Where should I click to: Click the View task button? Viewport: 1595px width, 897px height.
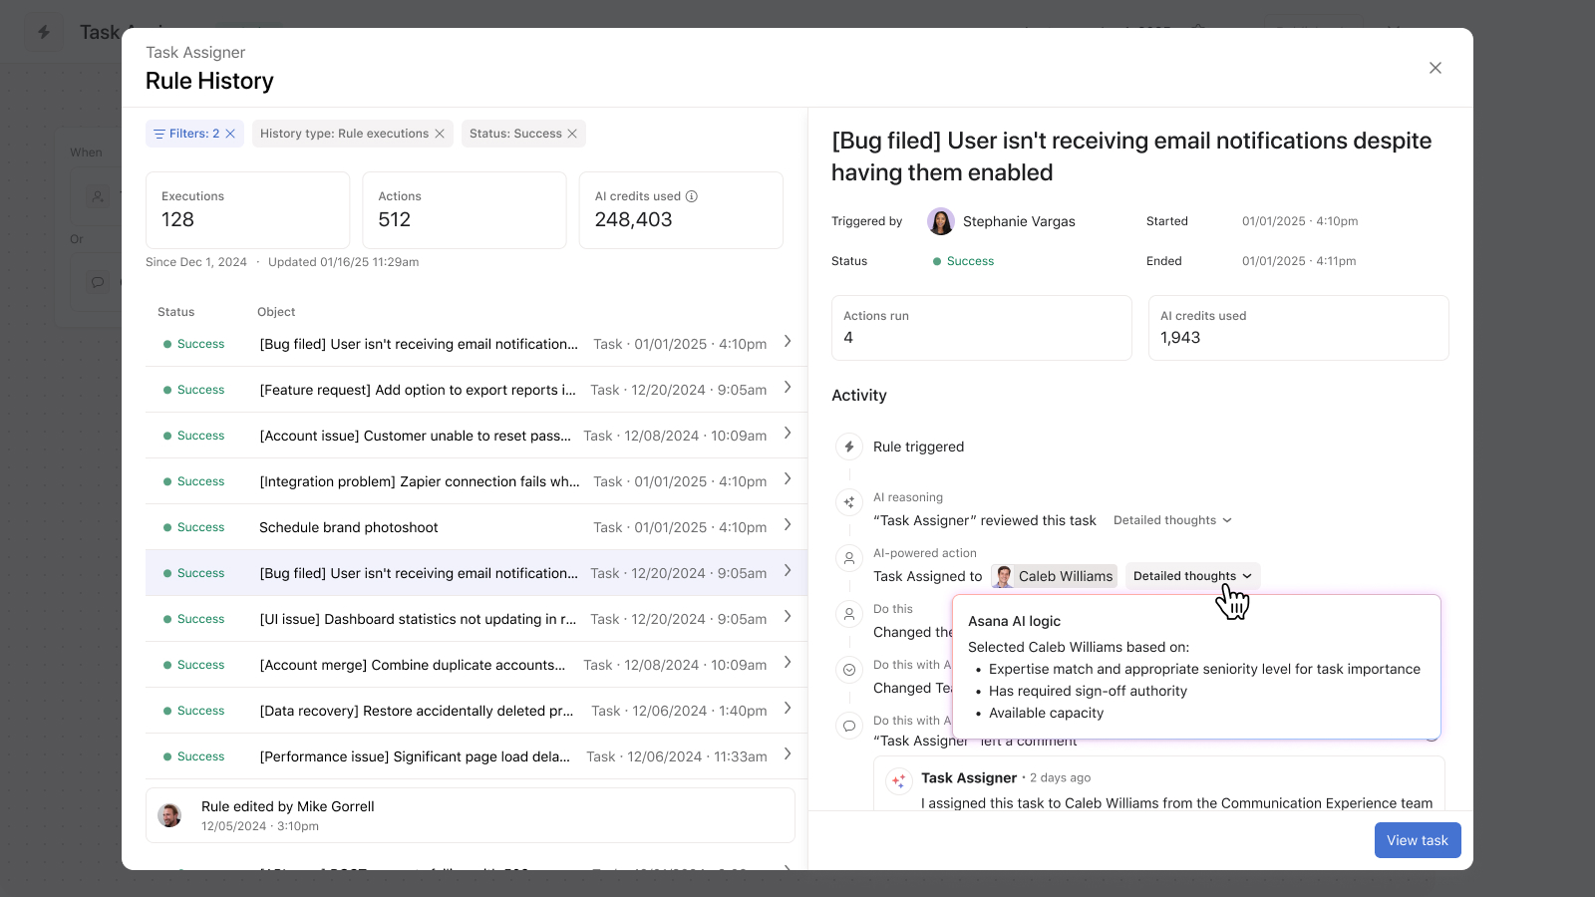click(x=1417, y=840)
